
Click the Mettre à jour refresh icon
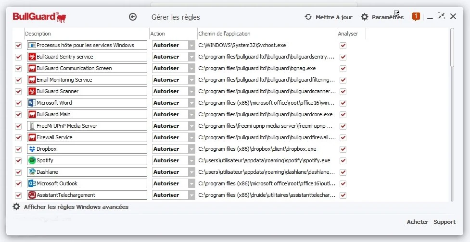308,17
